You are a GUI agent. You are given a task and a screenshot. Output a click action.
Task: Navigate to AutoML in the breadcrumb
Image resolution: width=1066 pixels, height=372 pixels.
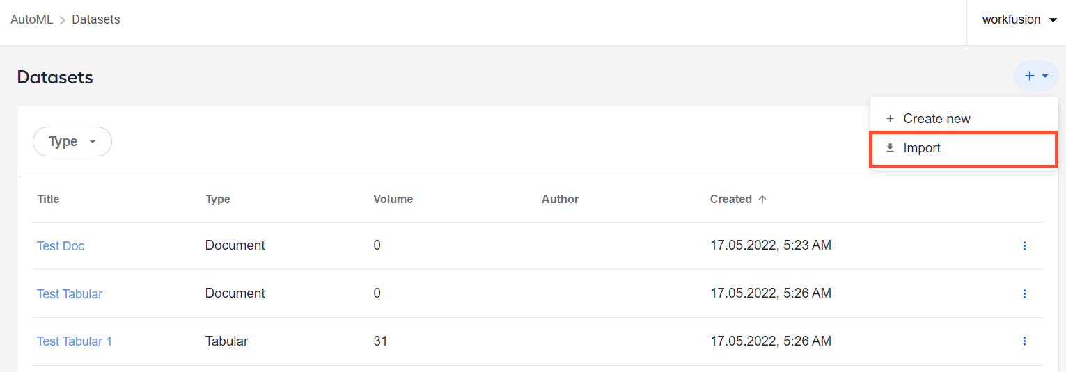coord(32,19)
